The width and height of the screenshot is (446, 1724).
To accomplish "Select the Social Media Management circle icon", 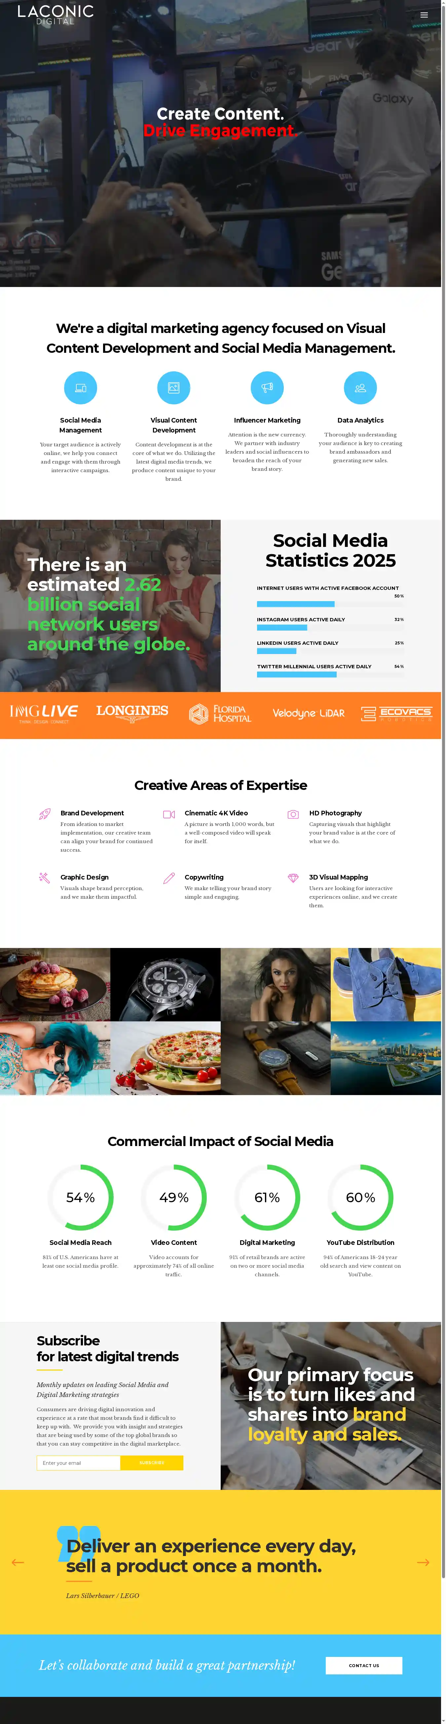I will coord(80,388).
